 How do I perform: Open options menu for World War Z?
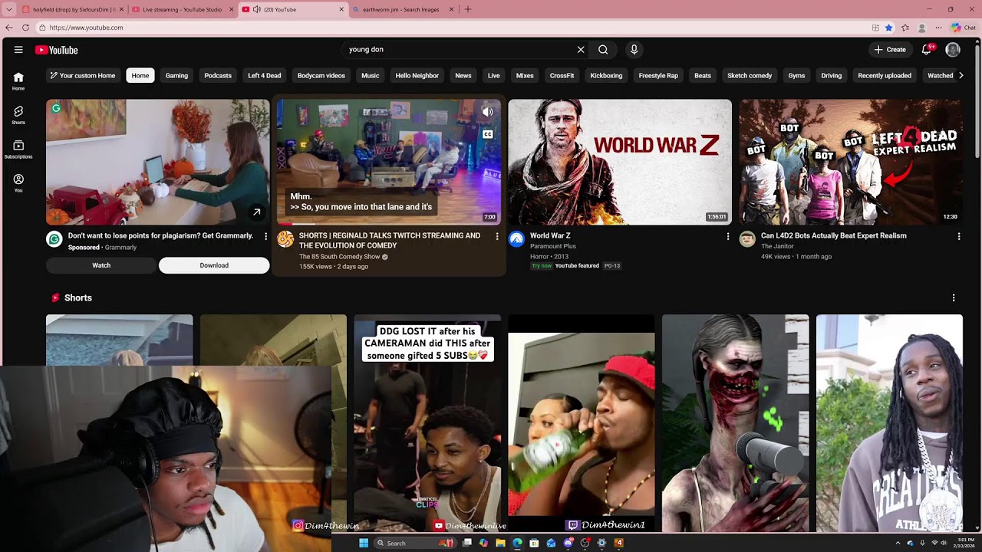coord(728,236)
